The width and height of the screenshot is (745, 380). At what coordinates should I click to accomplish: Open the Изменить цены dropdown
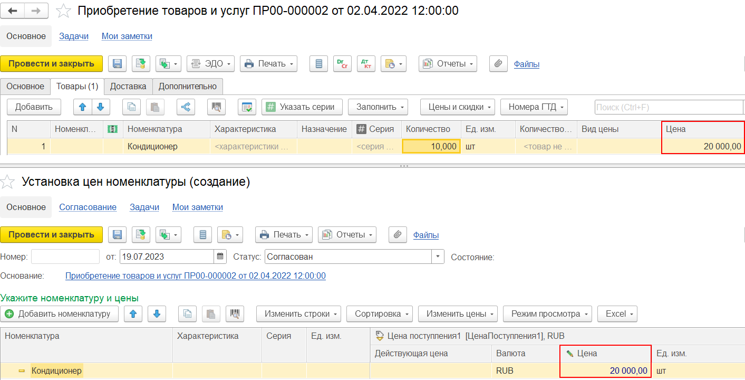[458, 314]
